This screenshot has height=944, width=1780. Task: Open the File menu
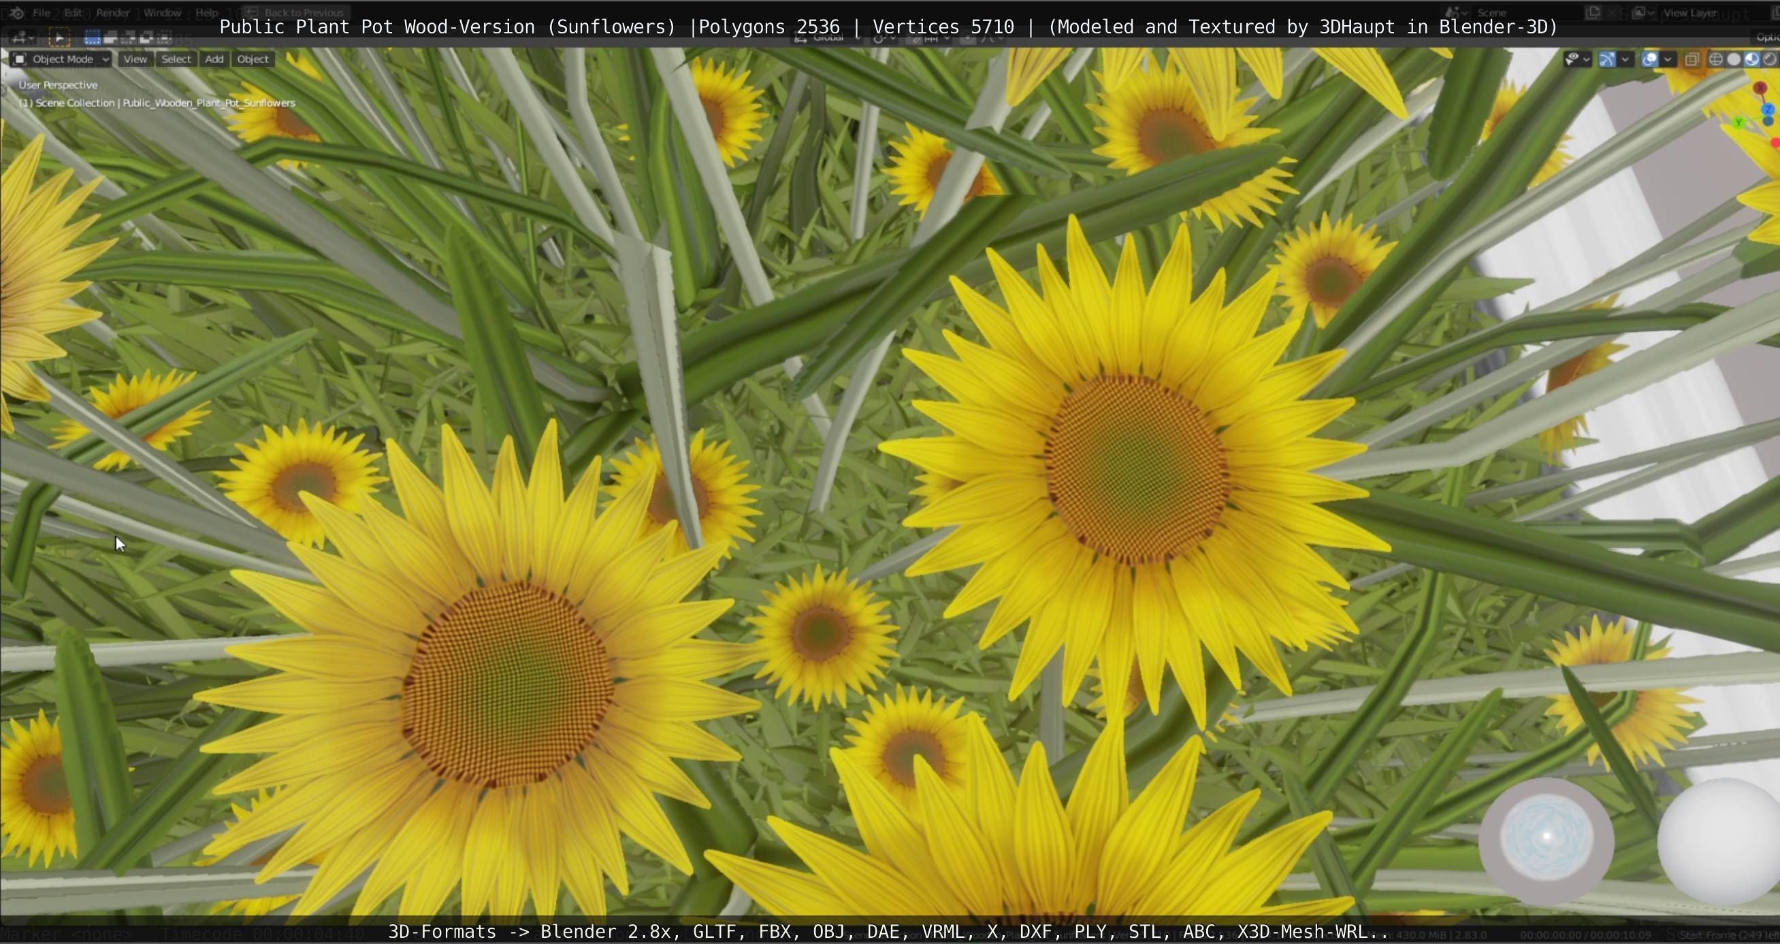(42, 12)
